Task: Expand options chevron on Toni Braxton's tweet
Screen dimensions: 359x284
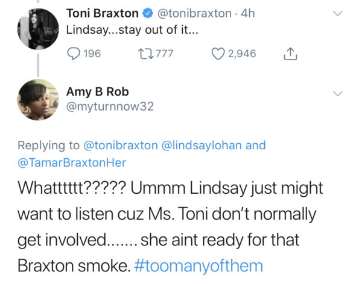Action: 337,13
